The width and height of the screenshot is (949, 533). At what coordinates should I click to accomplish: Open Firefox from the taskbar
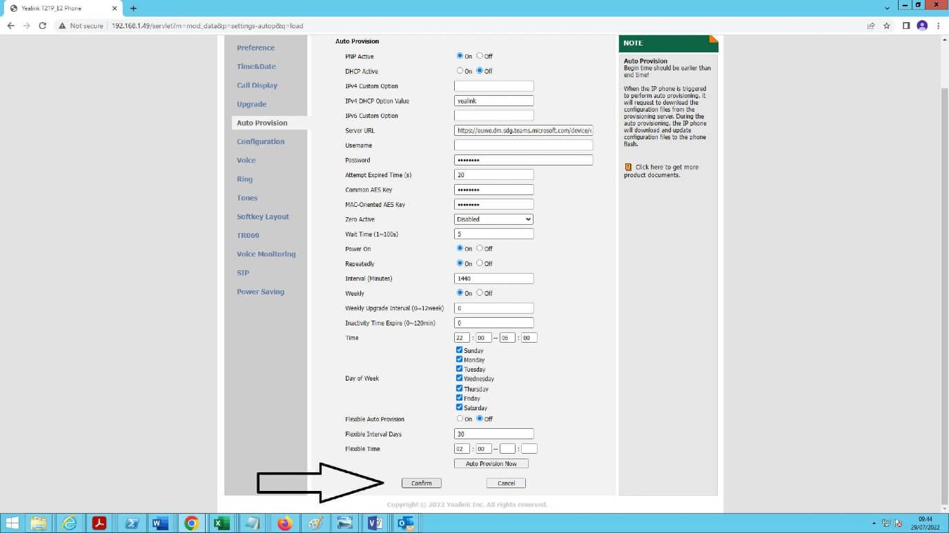click(x=284, y=523)
